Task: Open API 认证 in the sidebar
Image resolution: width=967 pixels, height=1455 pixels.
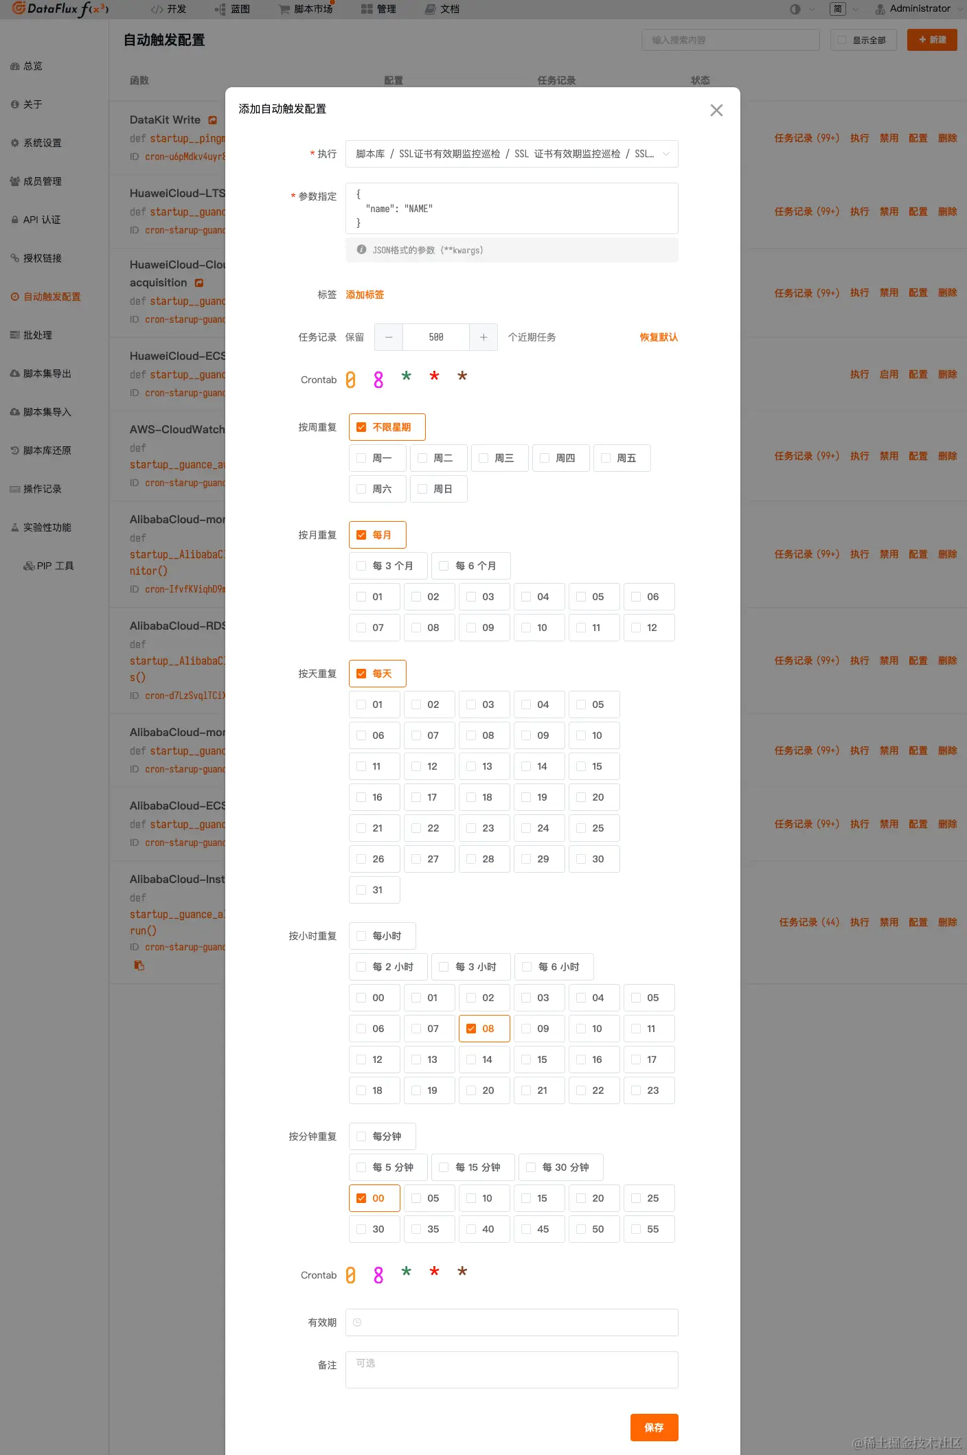Action: 36,220
